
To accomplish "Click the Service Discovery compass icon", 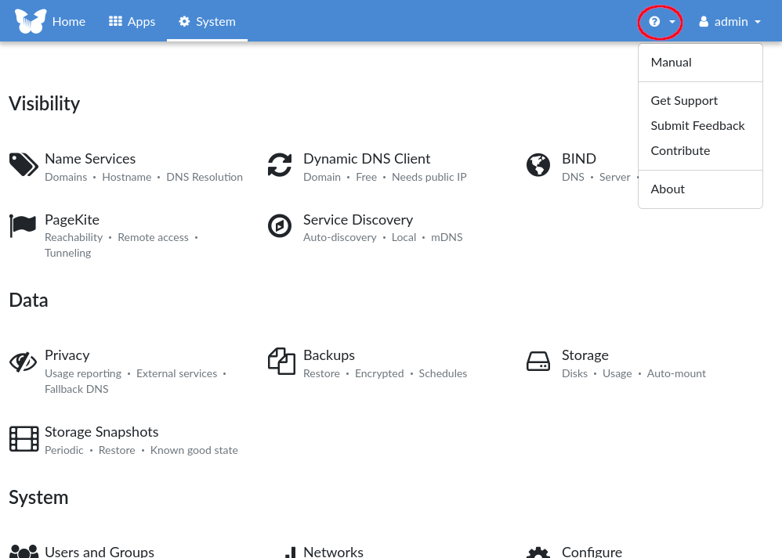I will 280,225.
